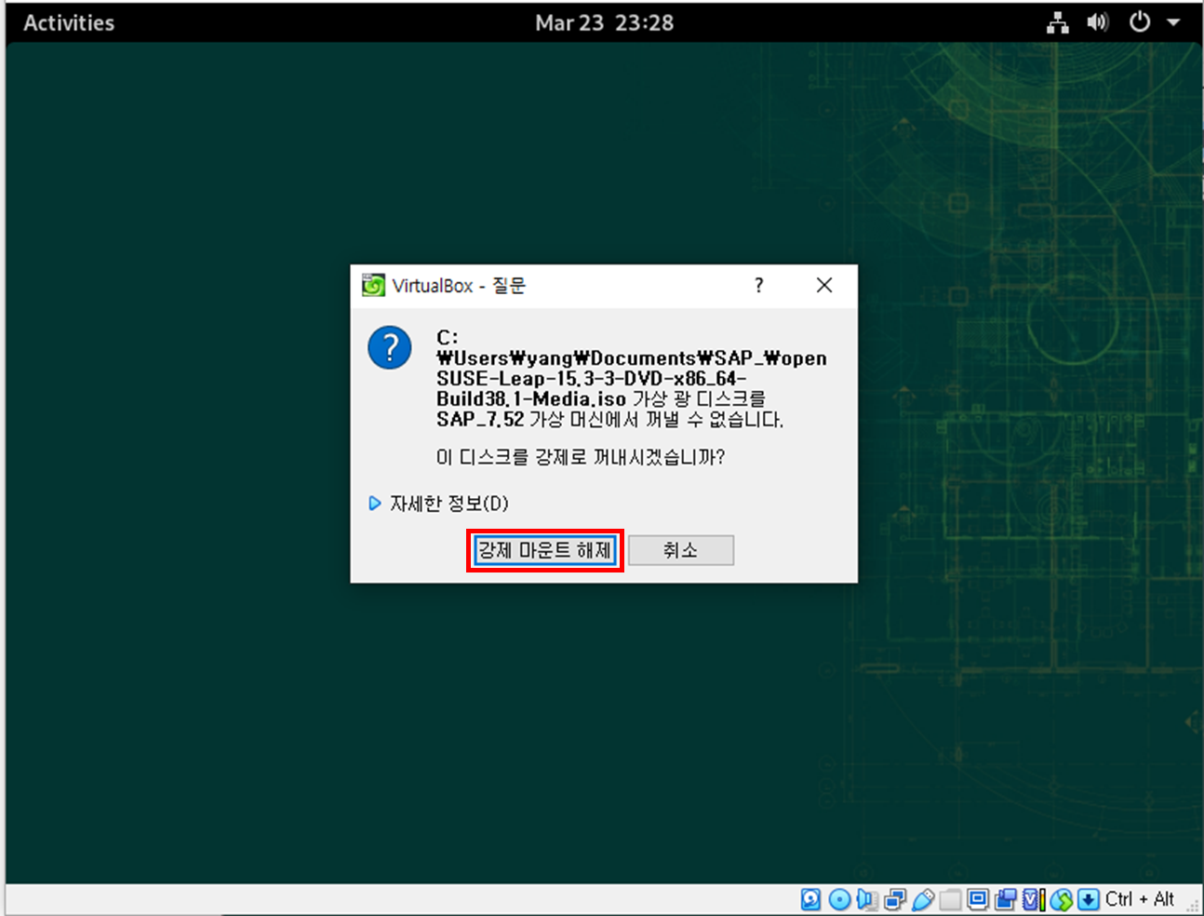Click the 이 디스크를 강제로 꺼내시겠습니까? text
Image resolution: width=1204 pixels, height=916 pixels.
tap(581, 457)
